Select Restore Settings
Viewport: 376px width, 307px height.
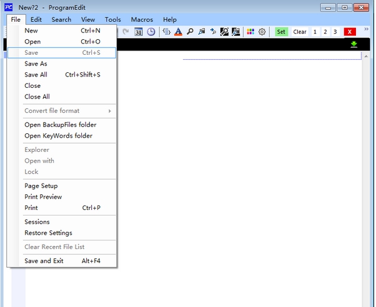tap(62, 233)
